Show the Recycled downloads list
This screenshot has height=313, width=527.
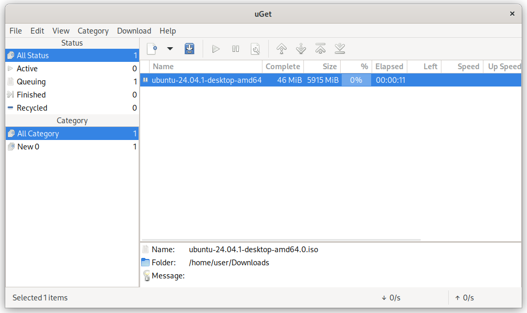click(x=31, y=108)
